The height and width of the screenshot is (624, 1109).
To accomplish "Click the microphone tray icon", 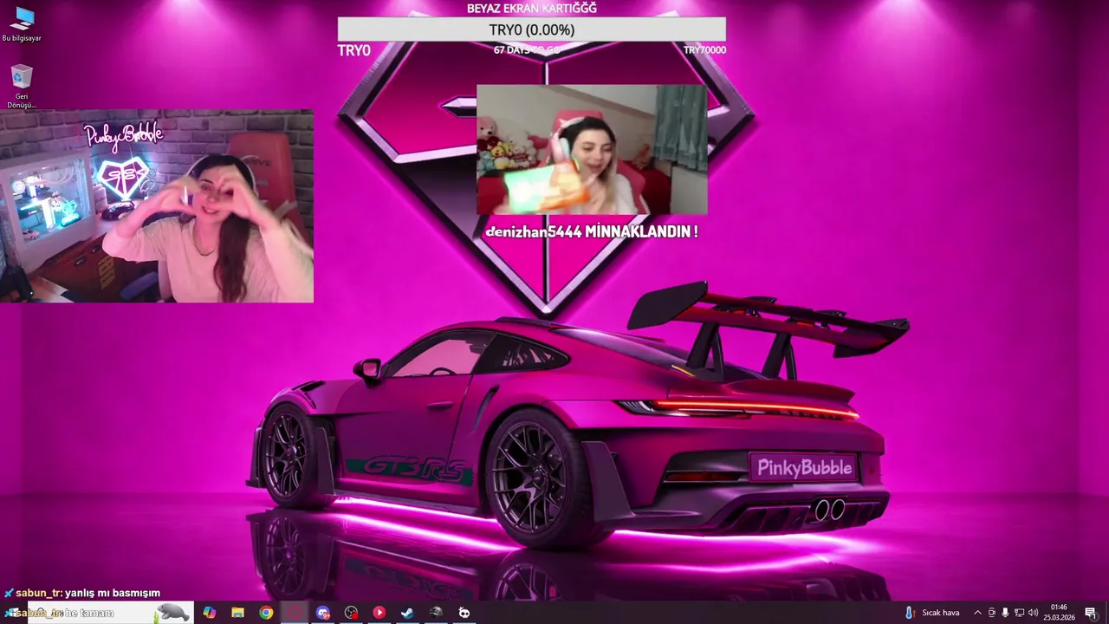I will pos(1005,613).
